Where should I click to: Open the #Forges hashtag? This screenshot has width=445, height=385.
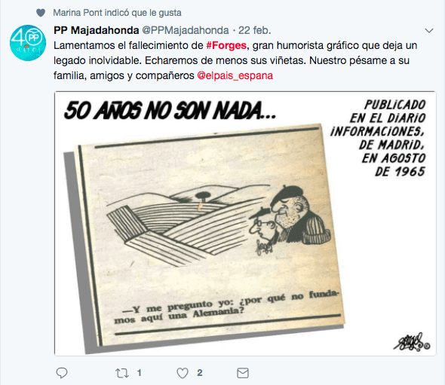click(226, 45)
